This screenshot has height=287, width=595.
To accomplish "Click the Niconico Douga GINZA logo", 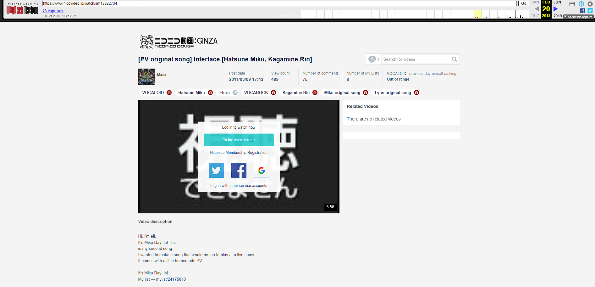I will [x=178, y=42].
